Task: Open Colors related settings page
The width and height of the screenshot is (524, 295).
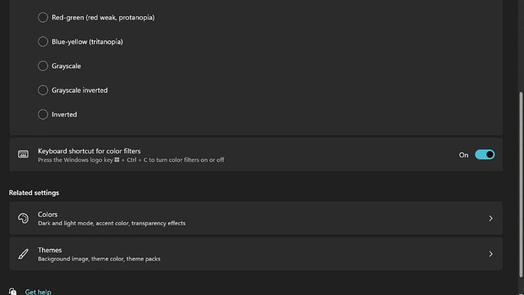Action: pos(255,218)
